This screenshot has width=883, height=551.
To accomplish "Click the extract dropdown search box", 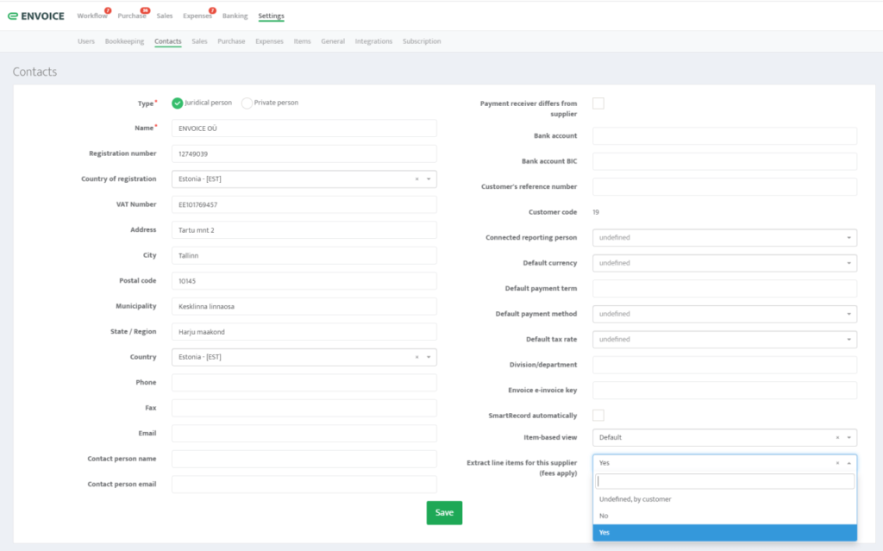I will pos(724,481).
